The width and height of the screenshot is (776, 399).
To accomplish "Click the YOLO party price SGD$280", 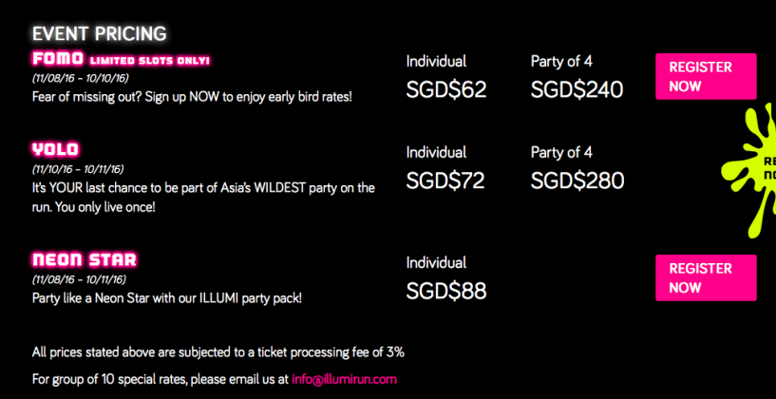I will point(577,180).
